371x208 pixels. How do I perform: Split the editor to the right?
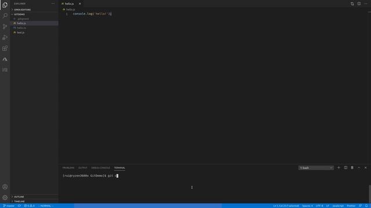(359, 4)
